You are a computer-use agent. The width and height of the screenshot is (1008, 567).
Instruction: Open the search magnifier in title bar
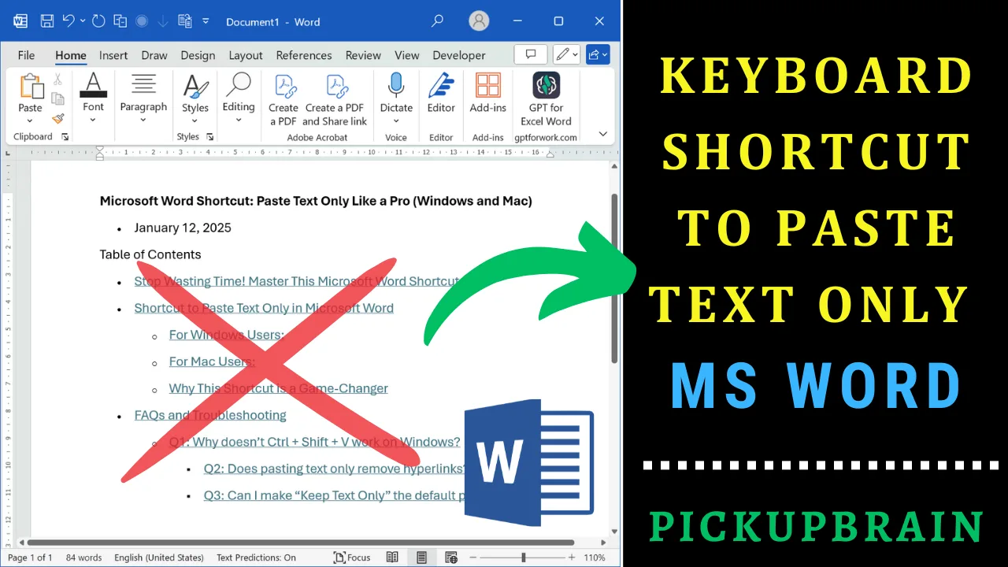coord(438,21)
